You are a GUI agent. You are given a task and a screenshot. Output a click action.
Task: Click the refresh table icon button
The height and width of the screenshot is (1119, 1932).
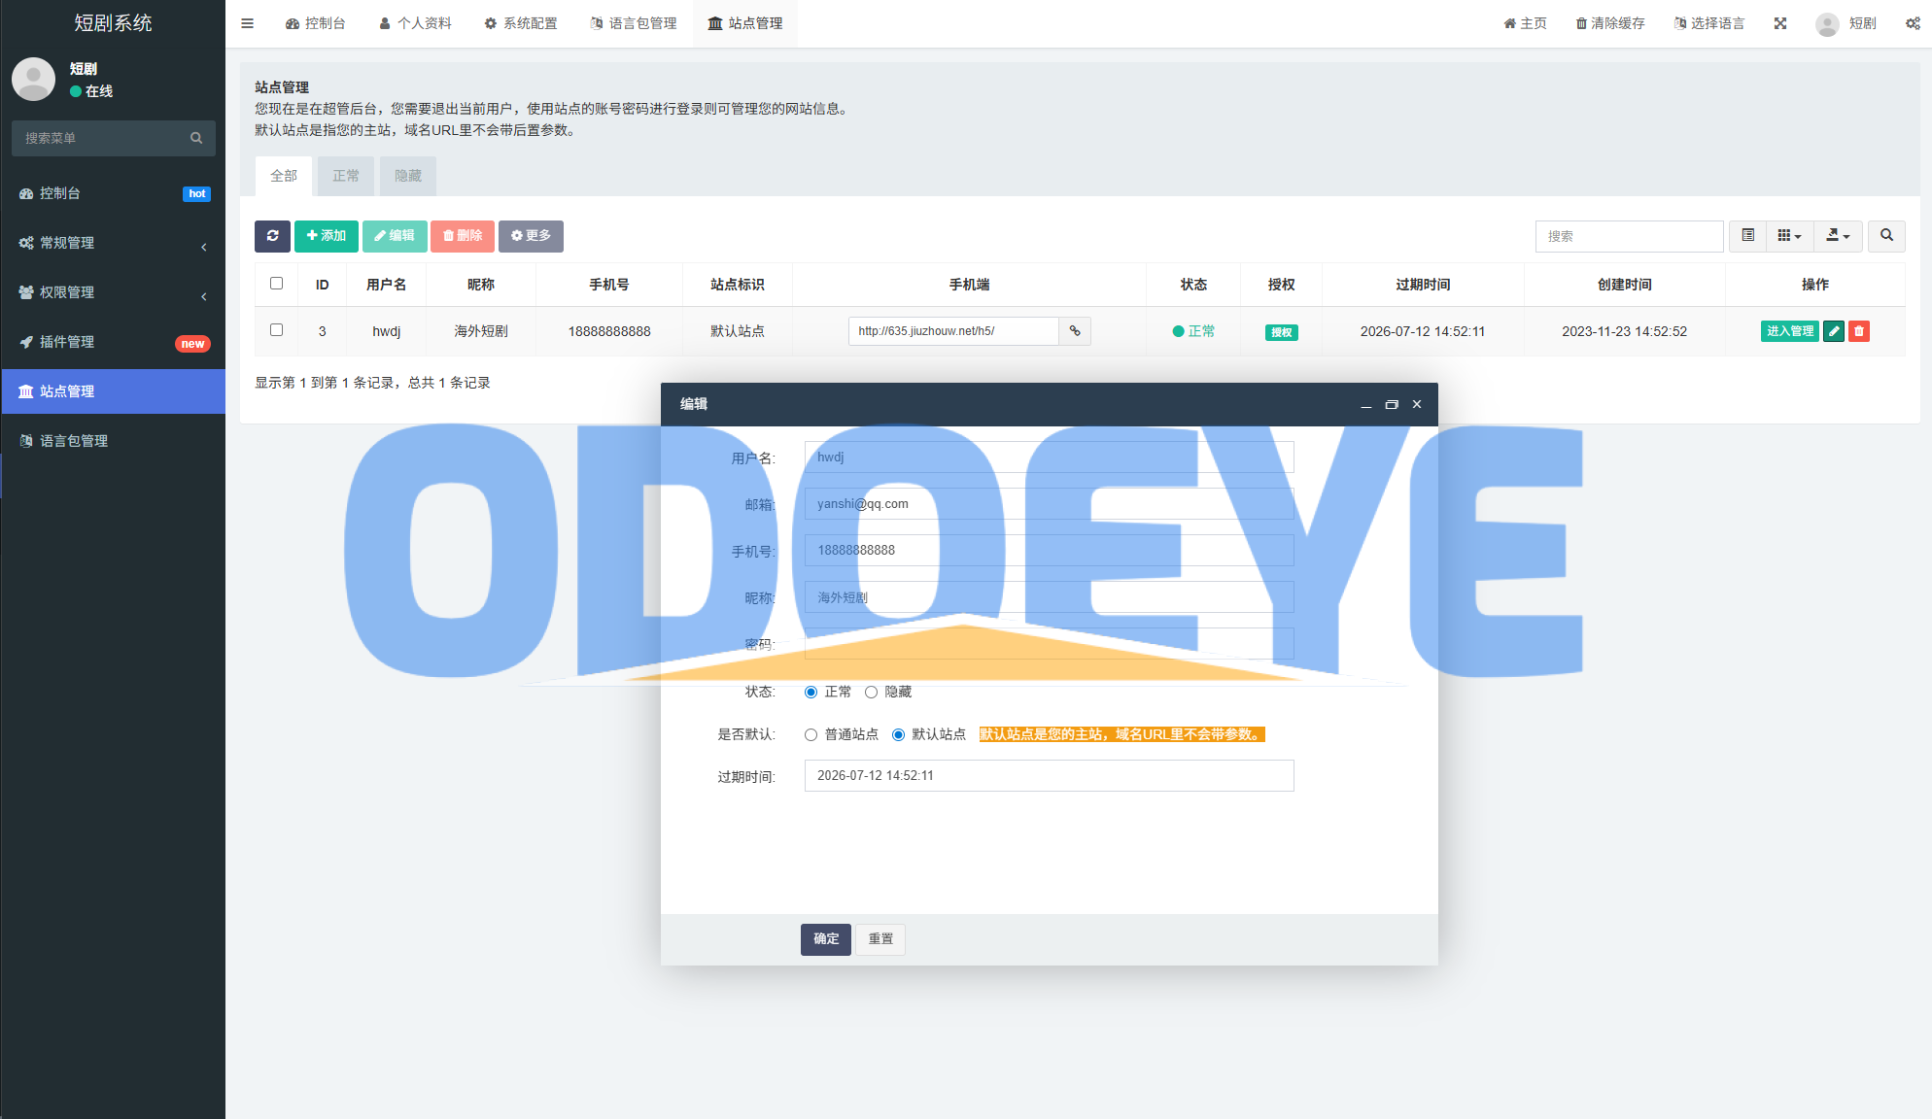272,236
